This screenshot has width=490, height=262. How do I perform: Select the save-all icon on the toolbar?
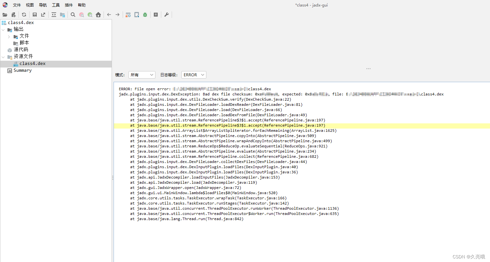34,14
